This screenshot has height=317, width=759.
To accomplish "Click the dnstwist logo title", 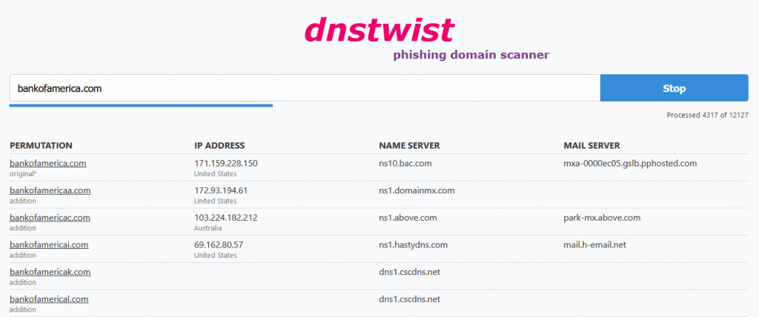I will coord(379,30).
